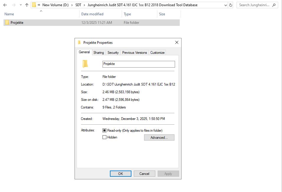Confirm with the OK button

[121, 174]
